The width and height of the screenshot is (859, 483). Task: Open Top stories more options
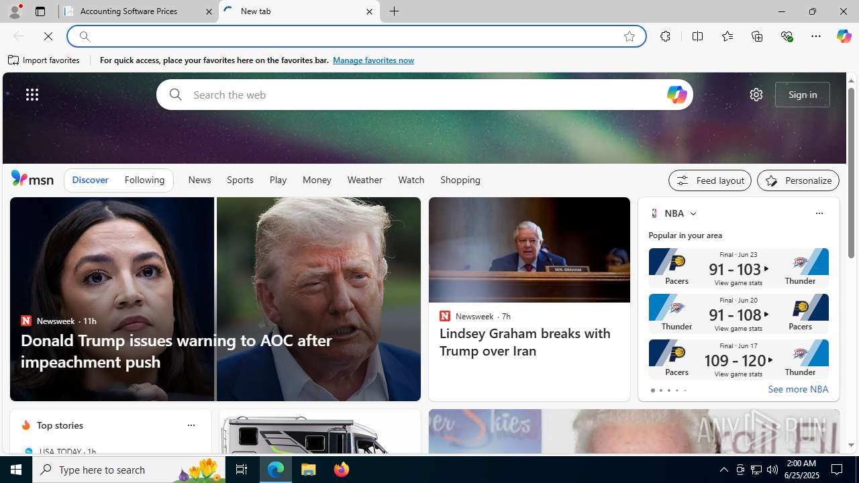(191, 425)
